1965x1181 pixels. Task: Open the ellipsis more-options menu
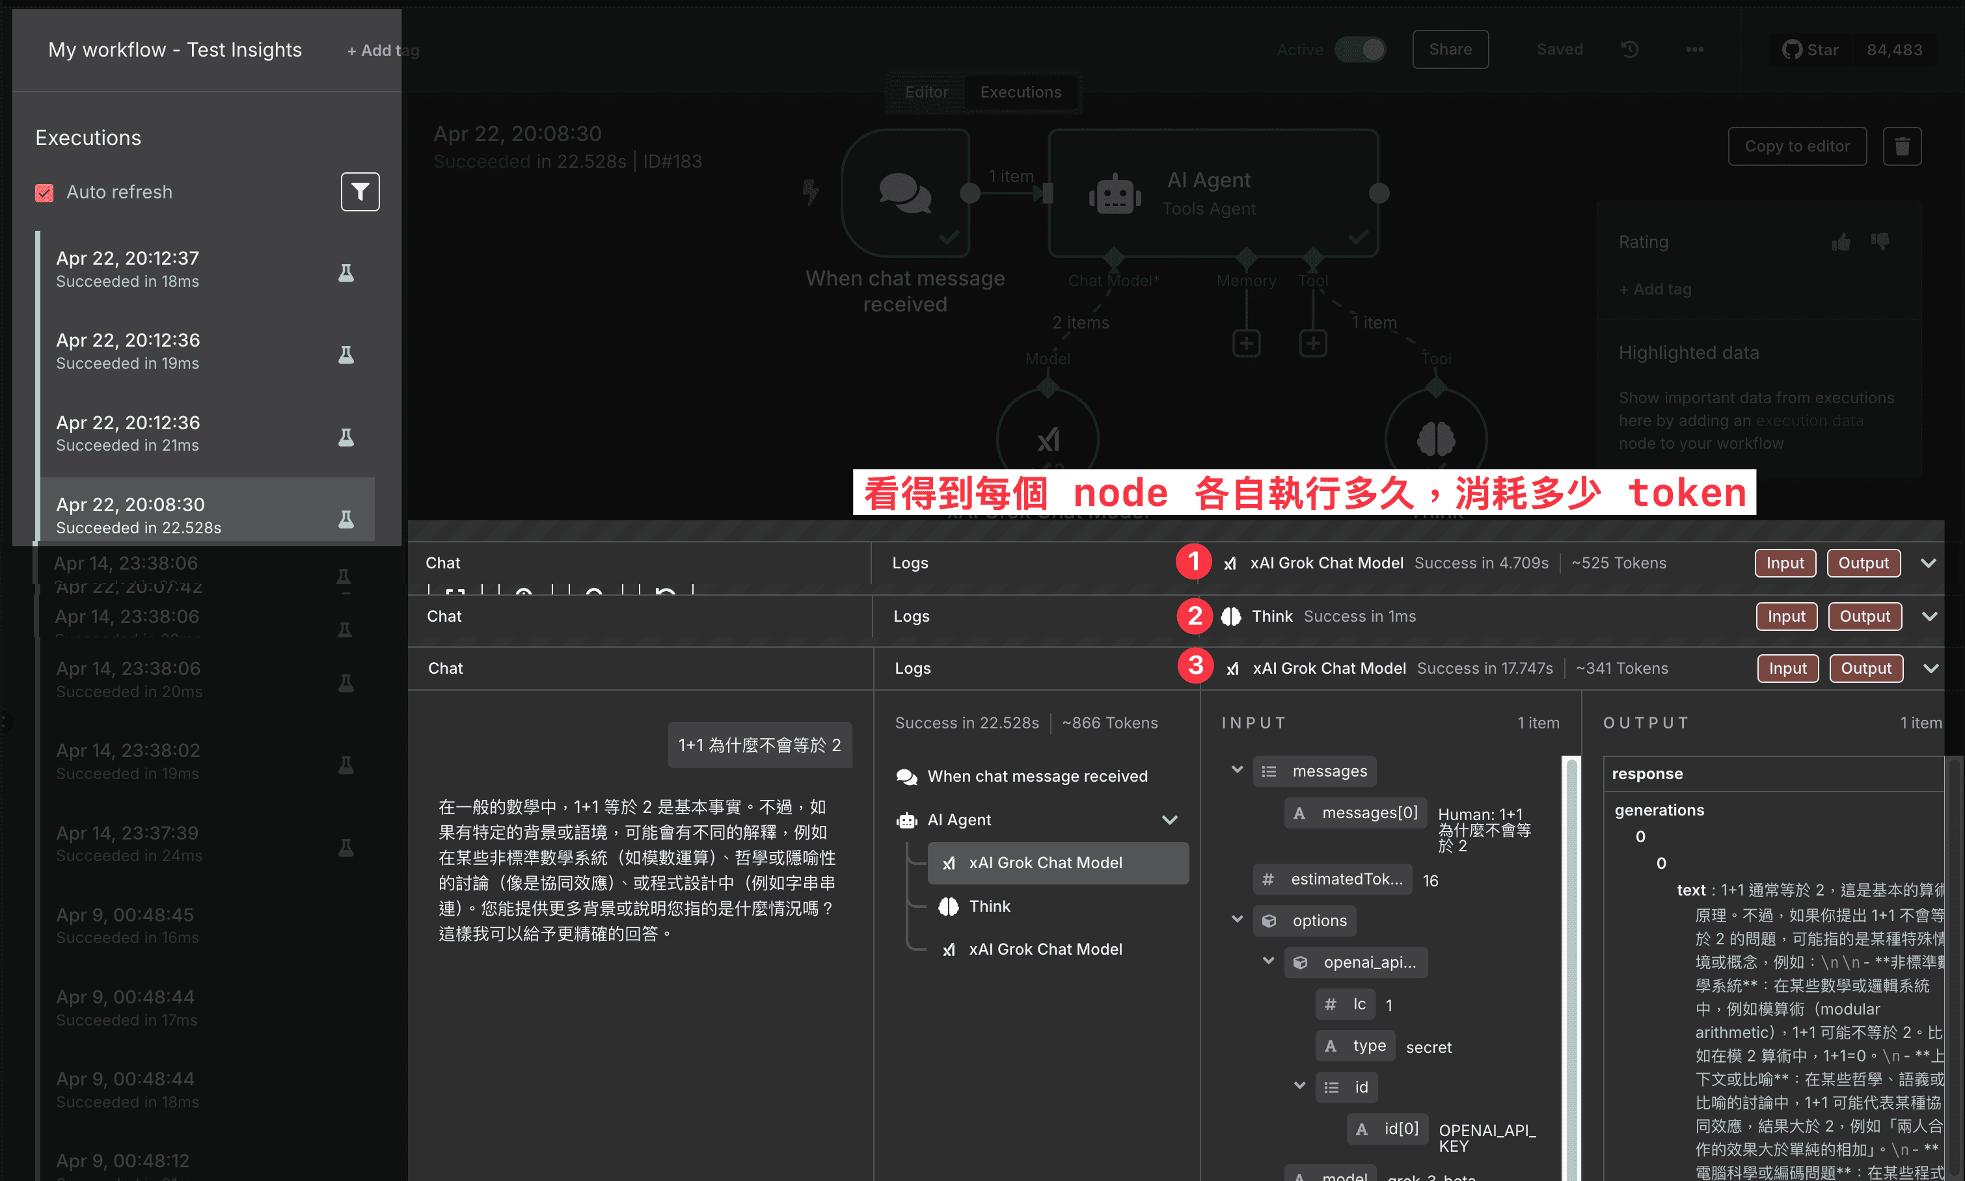(x=1696, y=49)
